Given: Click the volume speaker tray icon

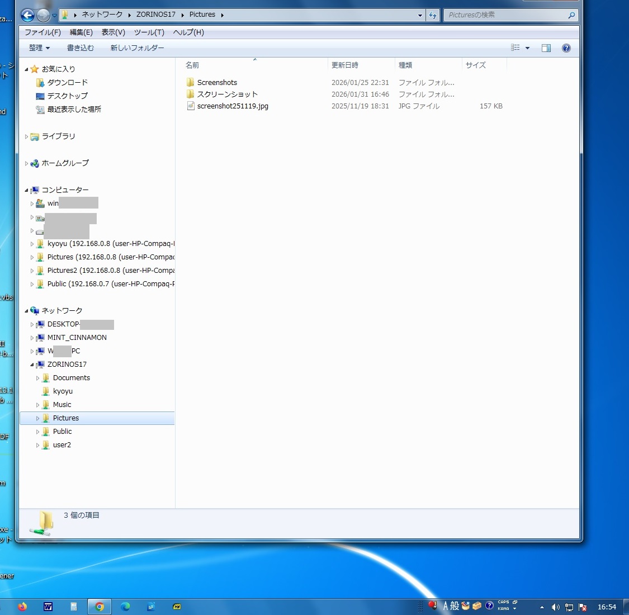Looking at the screenshot, I should (x=555, y=607).
